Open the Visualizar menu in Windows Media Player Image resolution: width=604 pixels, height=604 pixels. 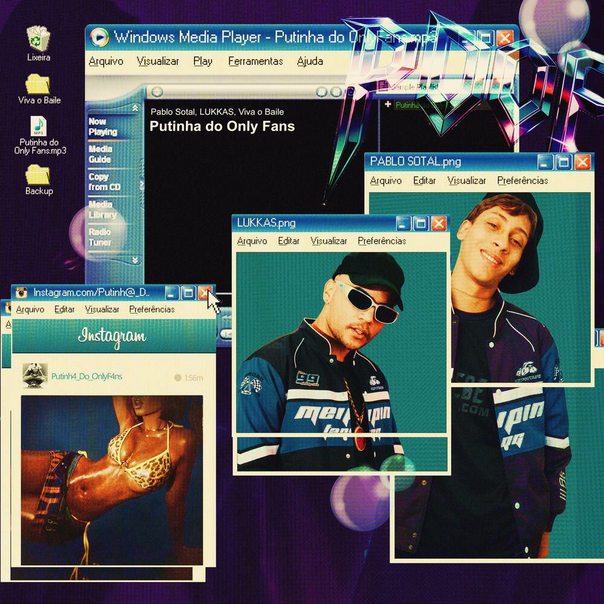158,61
